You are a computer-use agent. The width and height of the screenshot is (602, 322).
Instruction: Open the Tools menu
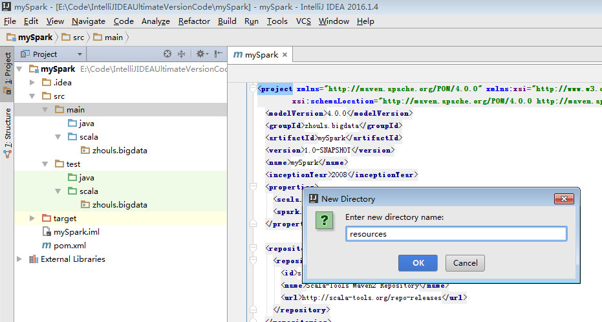(x=277, y=21)
